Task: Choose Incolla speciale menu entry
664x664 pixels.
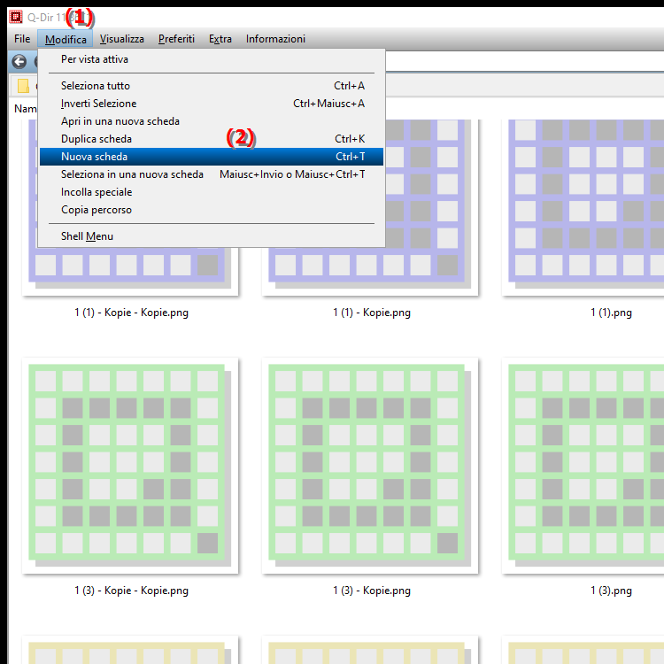Action: (212, 192)
